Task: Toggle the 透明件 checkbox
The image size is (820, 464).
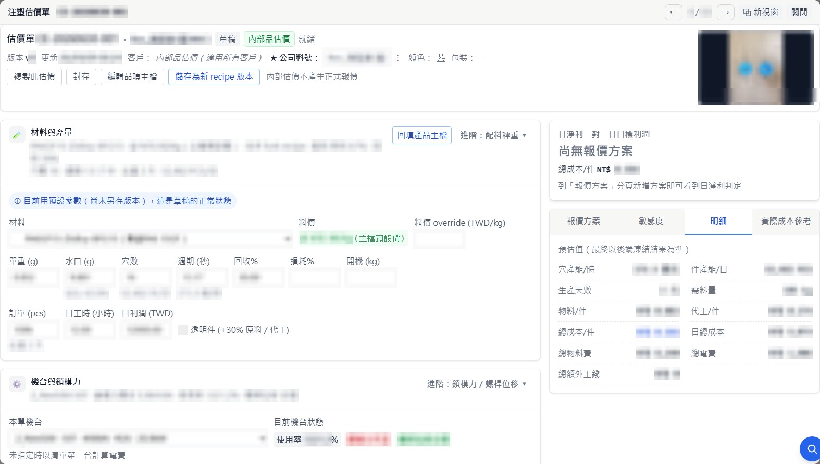Action: tap(182, 330)
